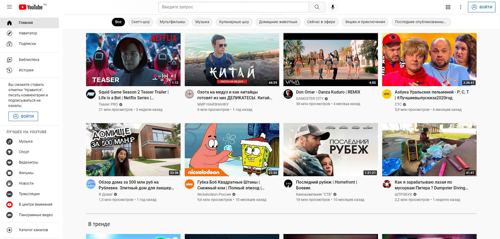The height and width of the screenshot is (239, 500).
Task: Select the Домашние животные filter chip
Action: click(278, 22)
